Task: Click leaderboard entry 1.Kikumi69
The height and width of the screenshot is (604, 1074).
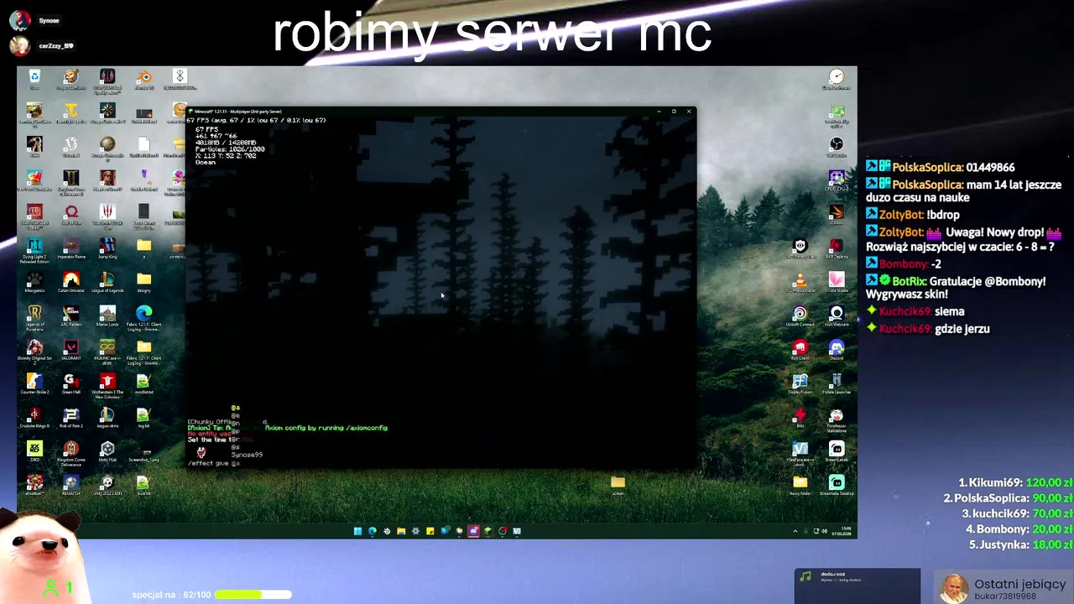Action: point(1015,482)
